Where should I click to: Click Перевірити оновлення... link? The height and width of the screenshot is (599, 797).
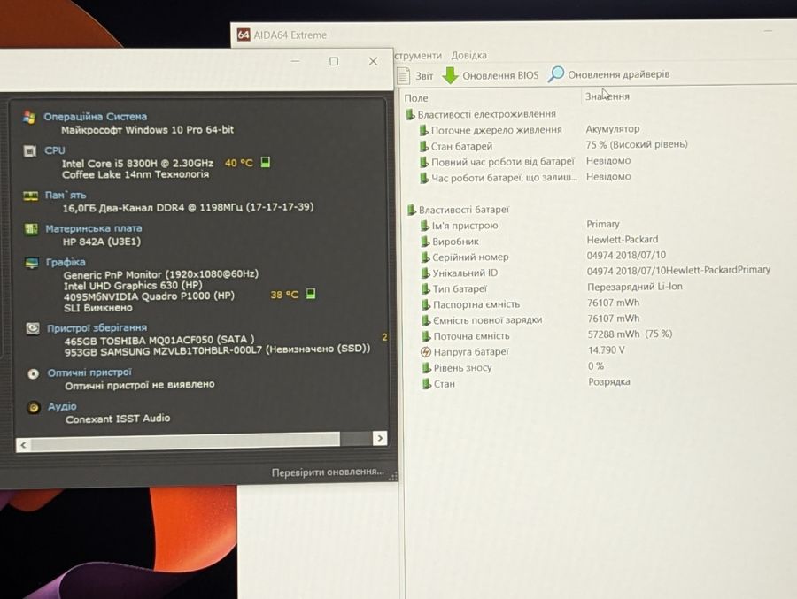click(328, 472)
